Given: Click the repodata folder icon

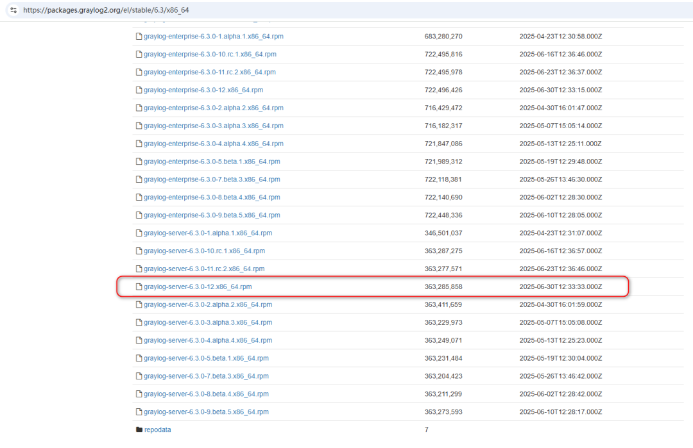Looking at the screenshot, I should click(139, 429).
